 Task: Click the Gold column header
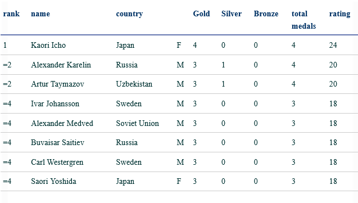201,13
